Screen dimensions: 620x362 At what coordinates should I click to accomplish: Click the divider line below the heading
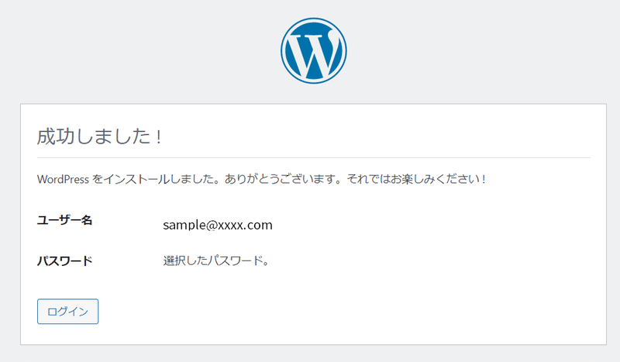click(x=314, y=157)
